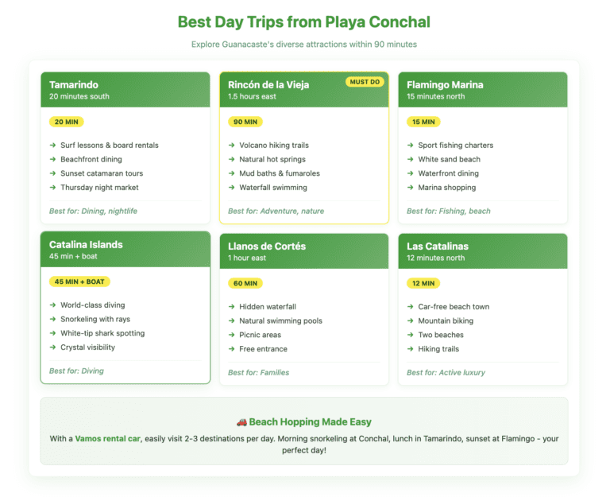610x501 pixels.
Task: Click arrow icon beside Hidden waterfall
Action: [x=231, y=307]
